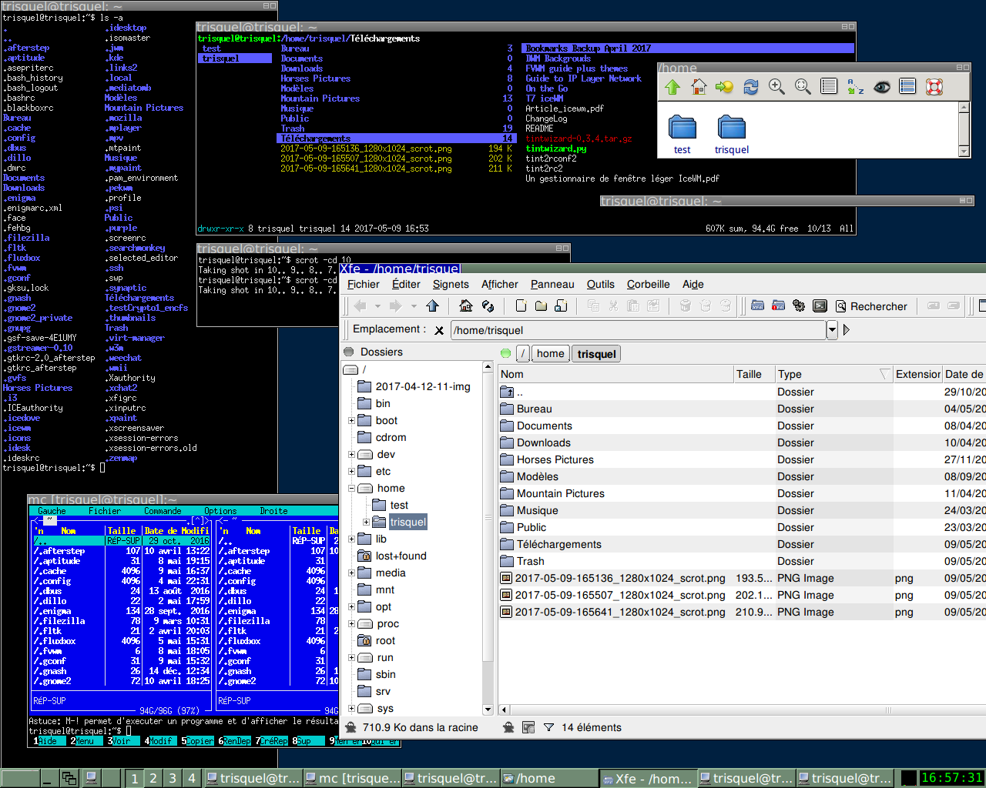Expand the media folder in tree

tap(351, 573)
